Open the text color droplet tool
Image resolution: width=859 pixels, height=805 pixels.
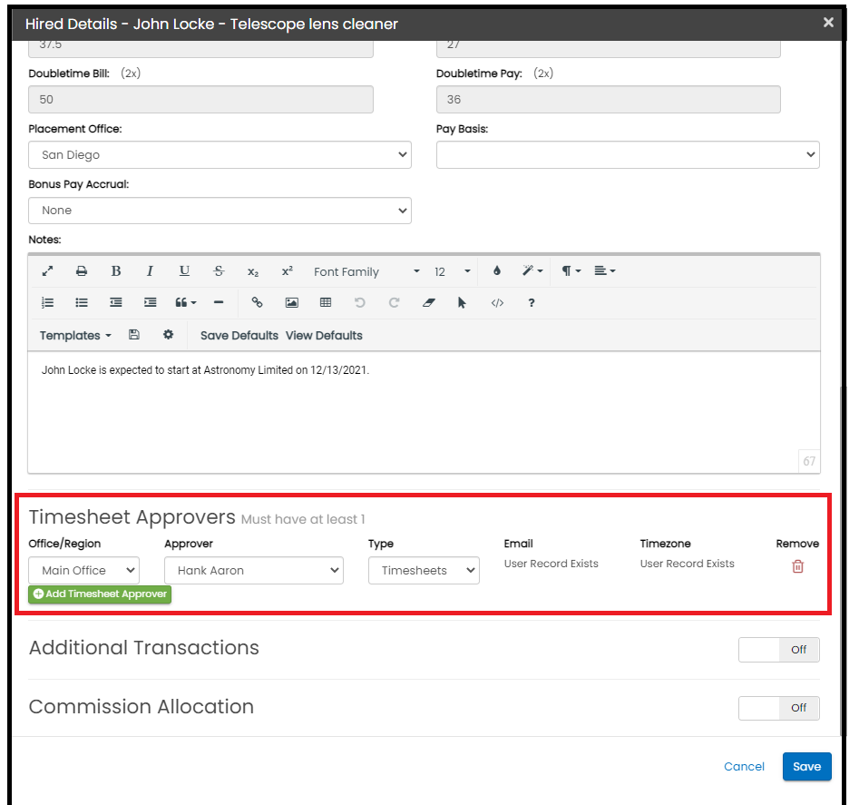click(x=497, y=270)
